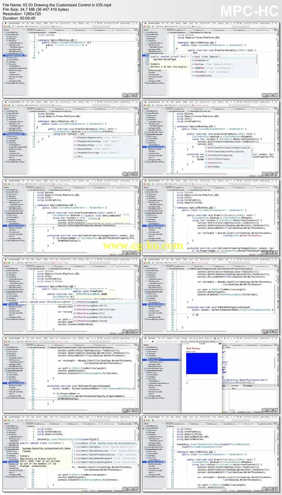Choose the CGPathDrawingMode.EOFillStroke option

(105, 310)
